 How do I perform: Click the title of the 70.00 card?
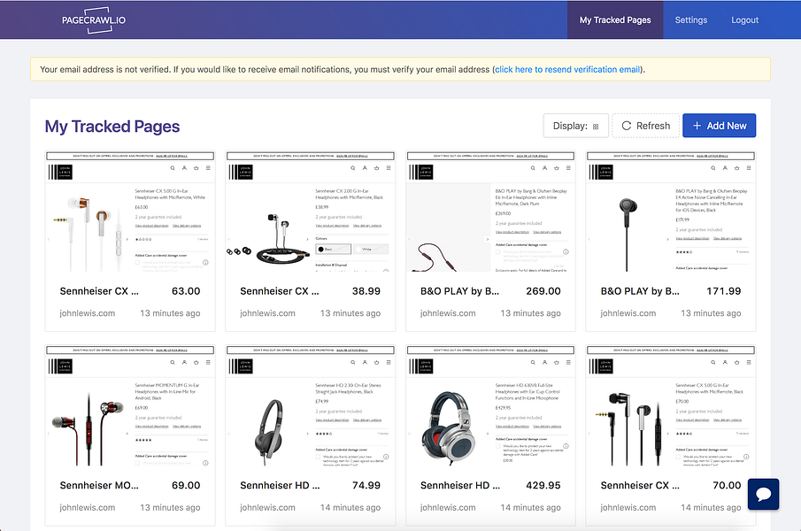pyautogui.click(x=640, y=486)
